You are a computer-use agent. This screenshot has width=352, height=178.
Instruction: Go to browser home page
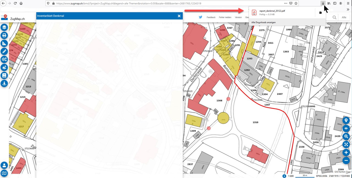point(21,3)
